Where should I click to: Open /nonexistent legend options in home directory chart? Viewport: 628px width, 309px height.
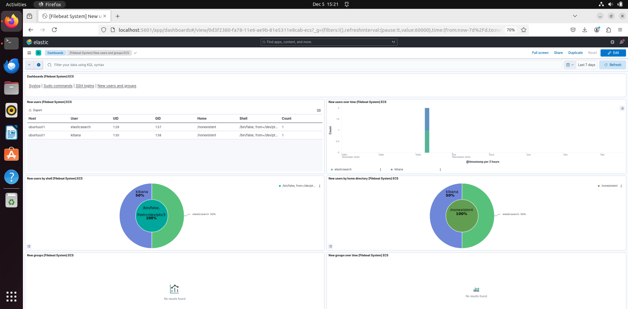[x=621, y=186]
